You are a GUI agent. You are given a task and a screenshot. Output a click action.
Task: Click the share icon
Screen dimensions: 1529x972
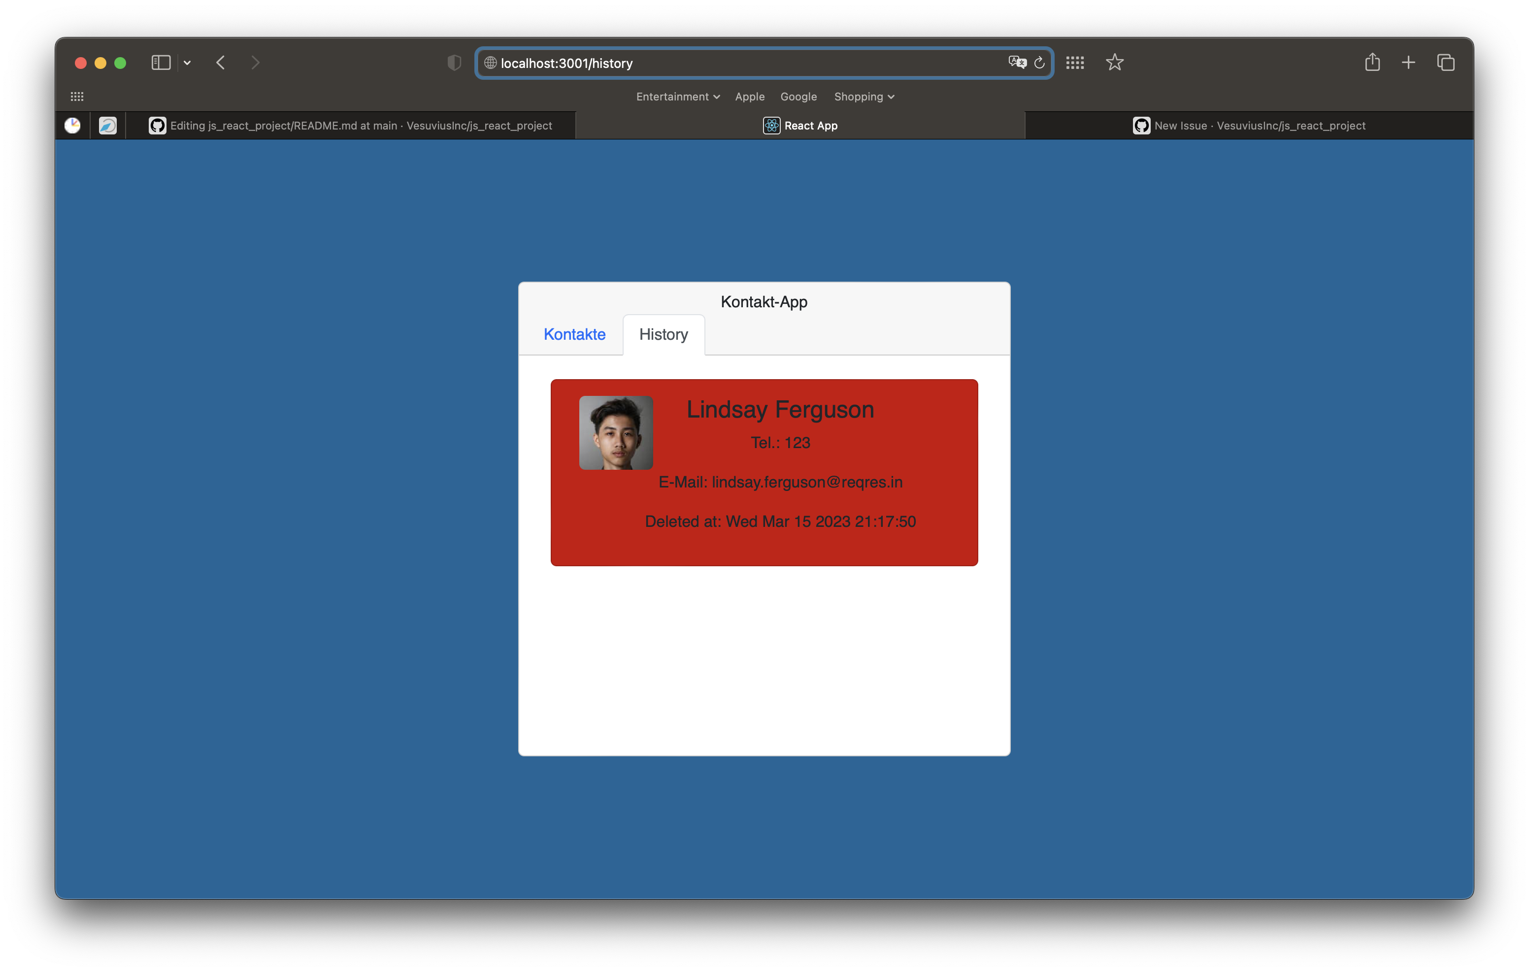[1372, 62]
